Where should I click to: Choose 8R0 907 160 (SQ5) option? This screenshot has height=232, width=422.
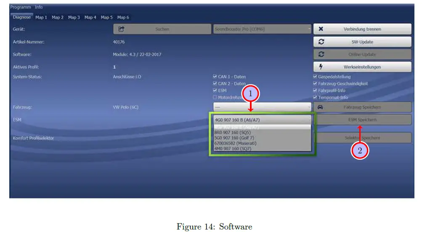point(262,132)
